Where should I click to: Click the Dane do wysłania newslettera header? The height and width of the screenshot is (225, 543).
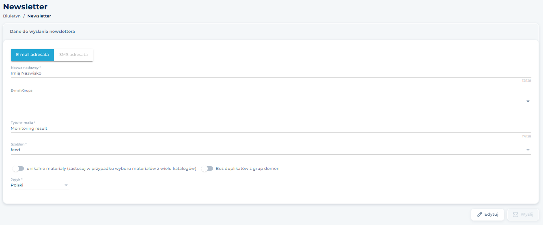tap(43, 31)
